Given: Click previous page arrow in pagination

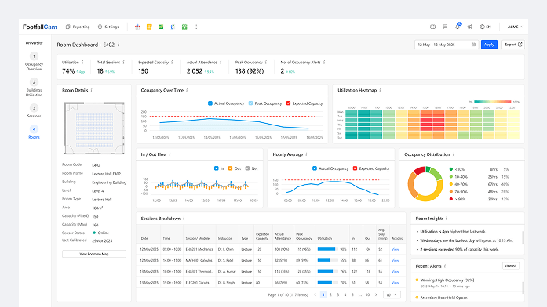Looking at the screenshot, I should [x=315, y=294].
